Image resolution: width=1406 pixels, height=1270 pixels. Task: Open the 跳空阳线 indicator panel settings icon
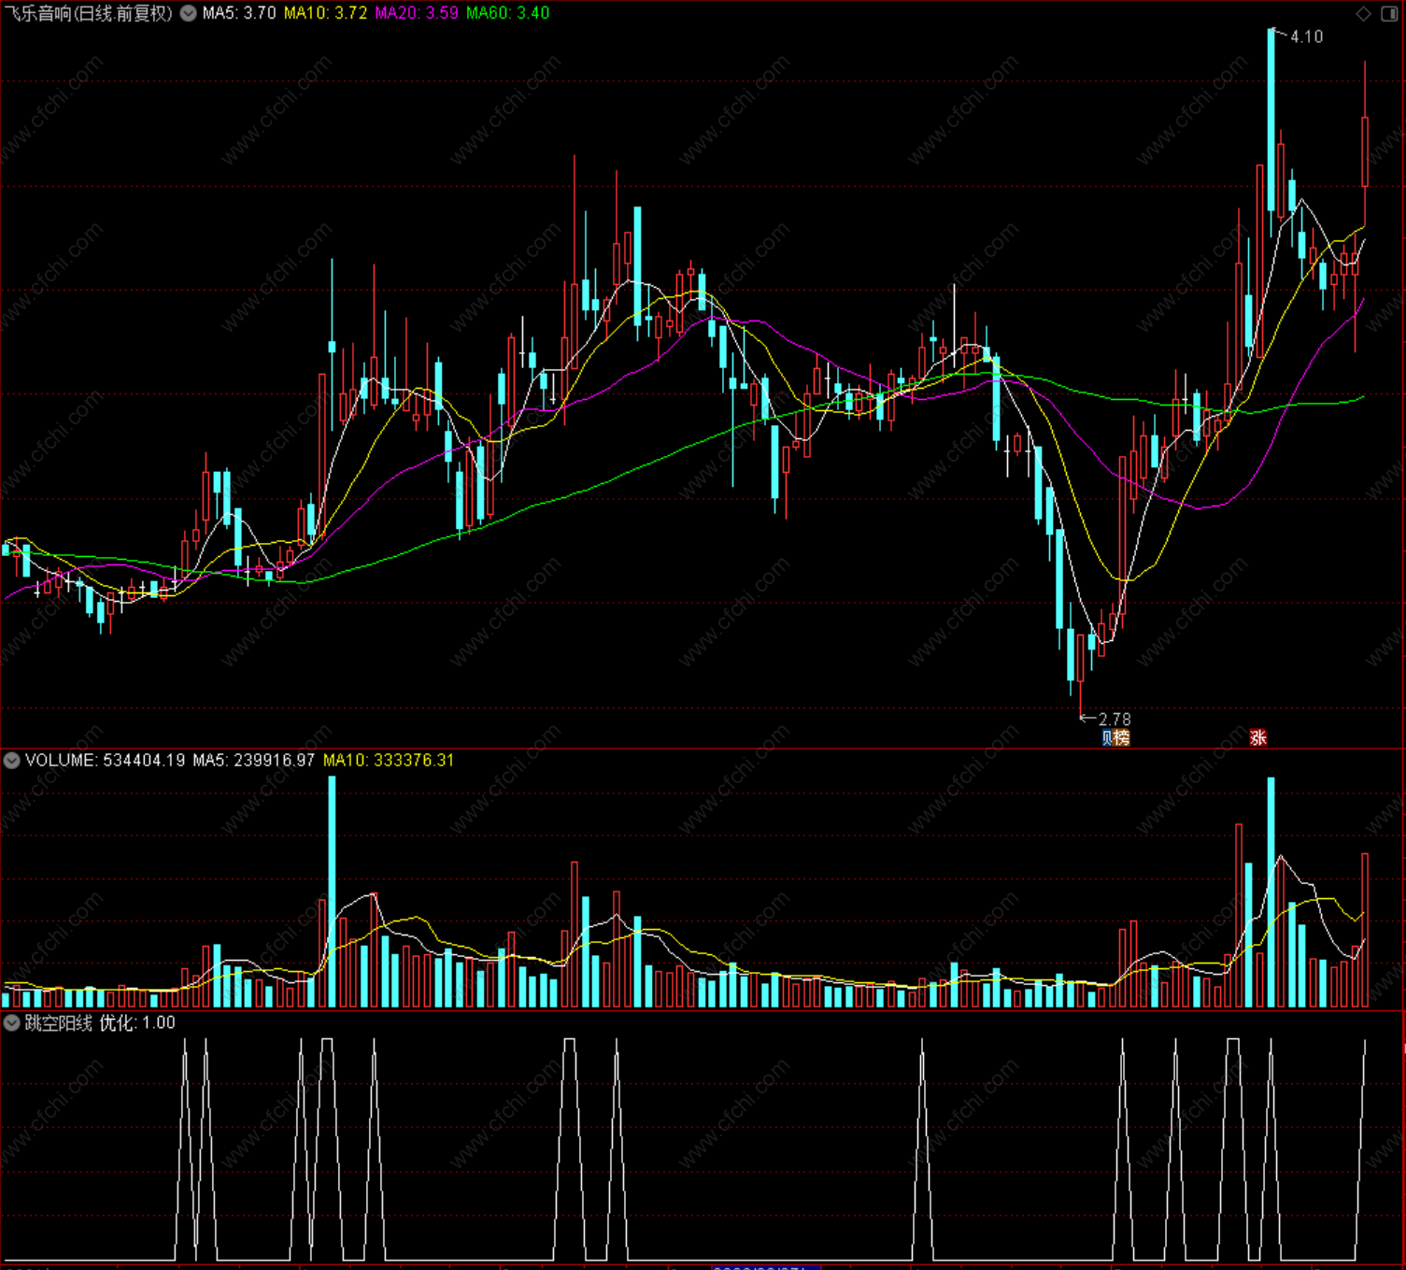coord(12,1022)
